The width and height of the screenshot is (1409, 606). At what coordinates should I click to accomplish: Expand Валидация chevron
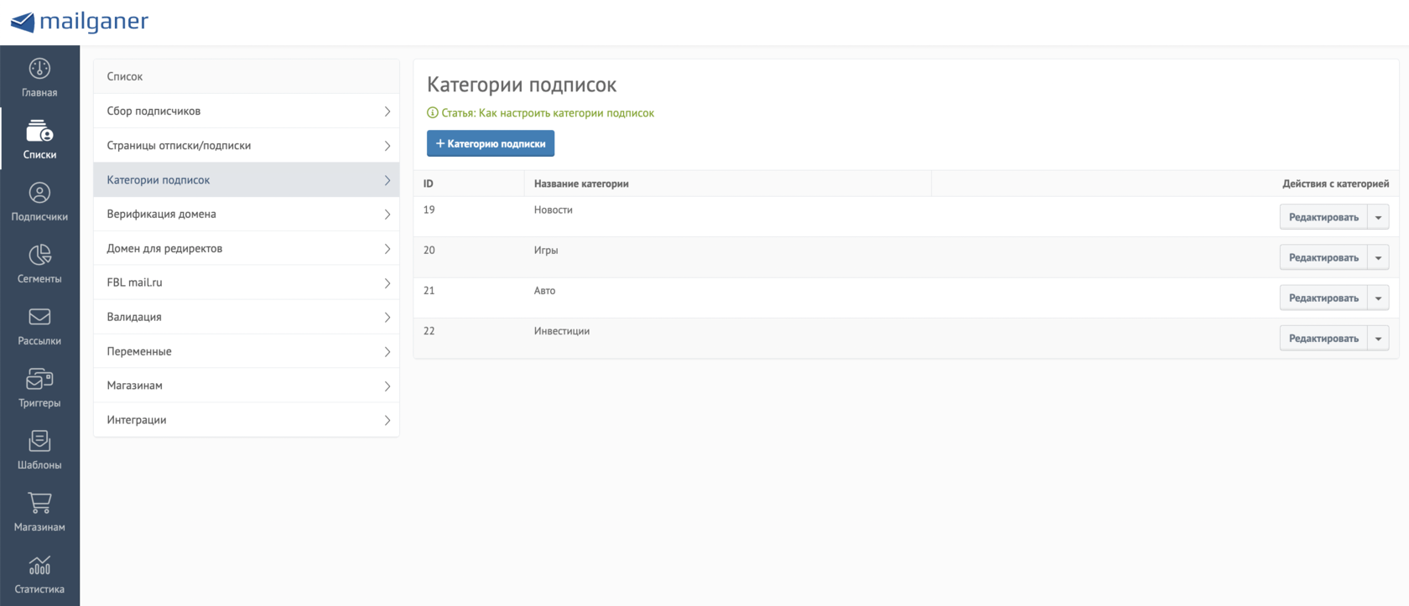(x=387, y=318)
